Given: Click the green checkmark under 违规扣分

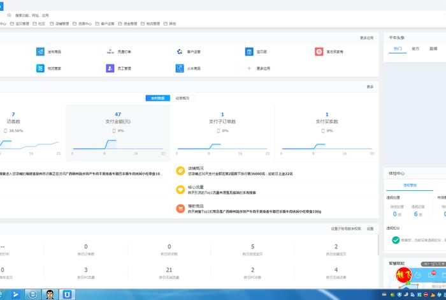Looking at the screenshot, I should (x=396, y=240).
